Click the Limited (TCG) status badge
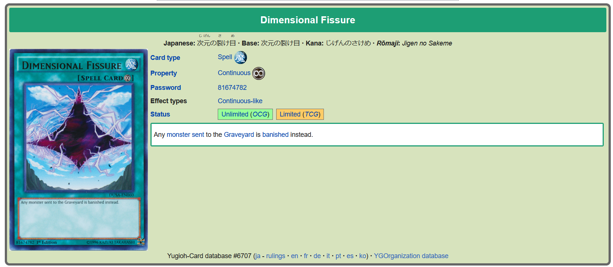 pos(300,114)
